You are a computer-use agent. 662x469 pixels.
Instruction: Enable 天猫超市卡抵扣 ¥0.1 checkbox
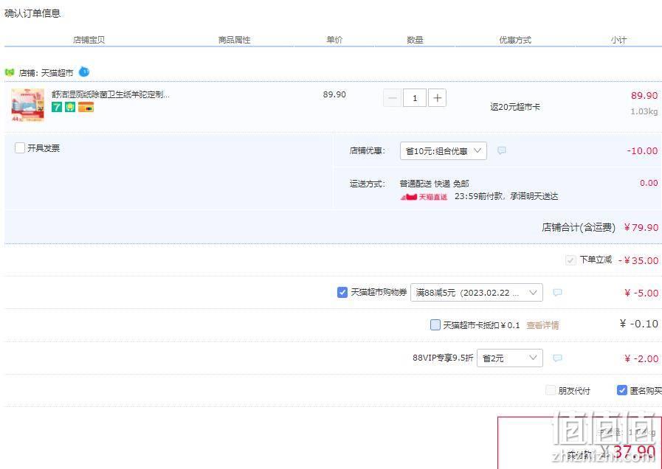click(435, 324)
